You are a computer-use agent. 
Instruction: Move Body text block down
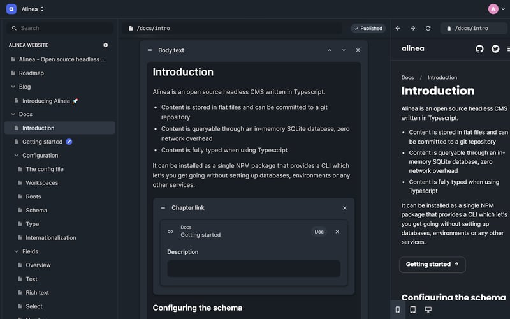[344, 50]
